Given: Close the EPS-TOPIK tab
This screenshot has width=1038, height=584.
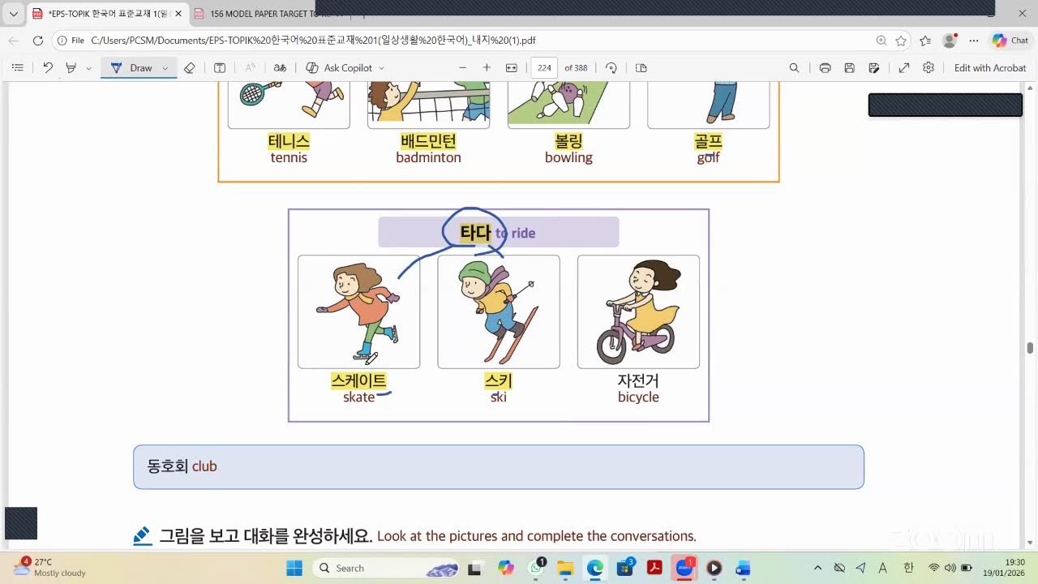Looking at the screenshot, I should coord(178,14).
